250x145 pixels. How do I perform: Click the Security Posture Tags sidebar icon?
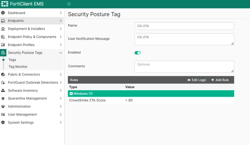coord(3,53)
